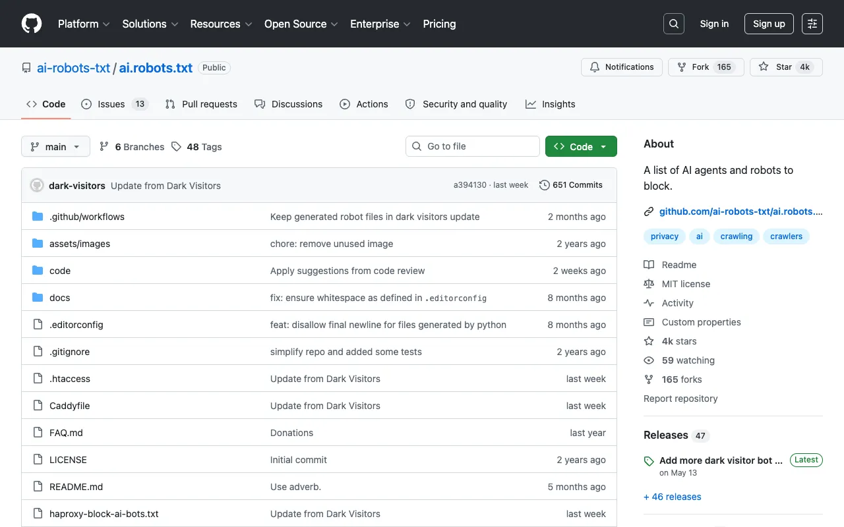Open haproxy-block-ai-bots.txt file
Screen dimensions: 844x527
104,514
